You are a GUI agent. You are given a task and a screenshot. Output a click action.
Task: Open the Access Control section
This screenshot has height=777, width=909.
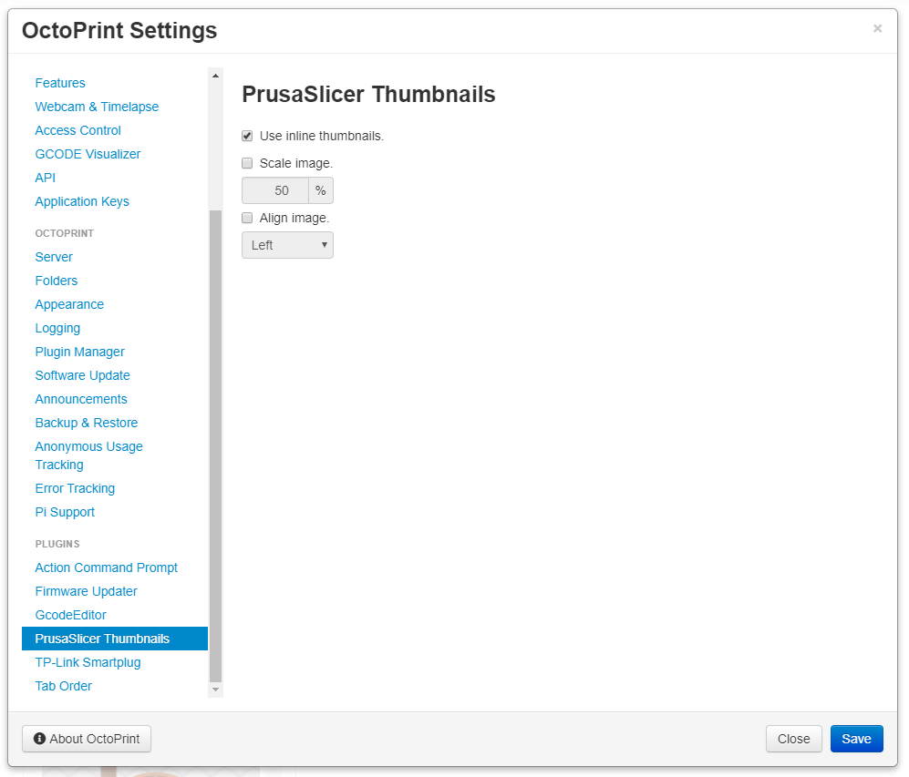(x=77, y=130)
